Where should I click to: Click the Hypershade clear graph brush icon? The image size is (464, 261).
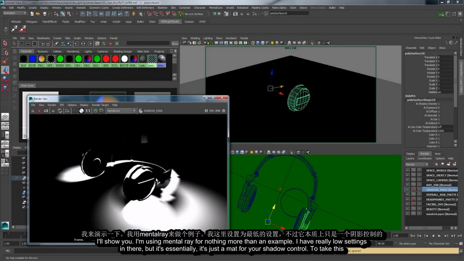pos(56,44)
